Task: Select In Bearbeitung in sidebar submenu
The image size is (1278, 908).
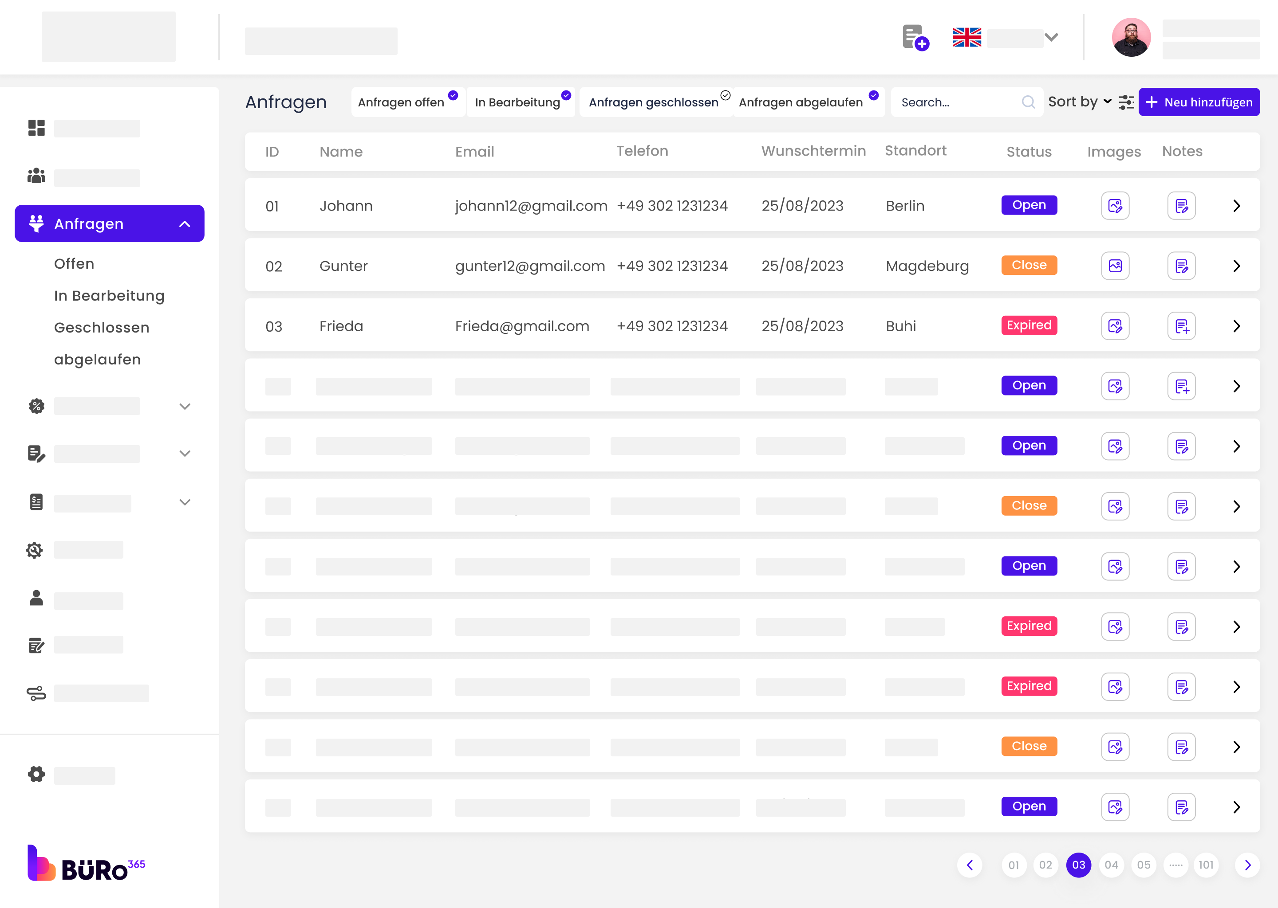Action: [x=109, y=295]
